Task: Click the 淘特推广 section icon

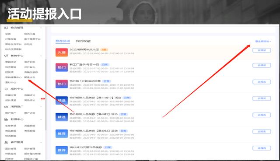Action: click(6, 107)
